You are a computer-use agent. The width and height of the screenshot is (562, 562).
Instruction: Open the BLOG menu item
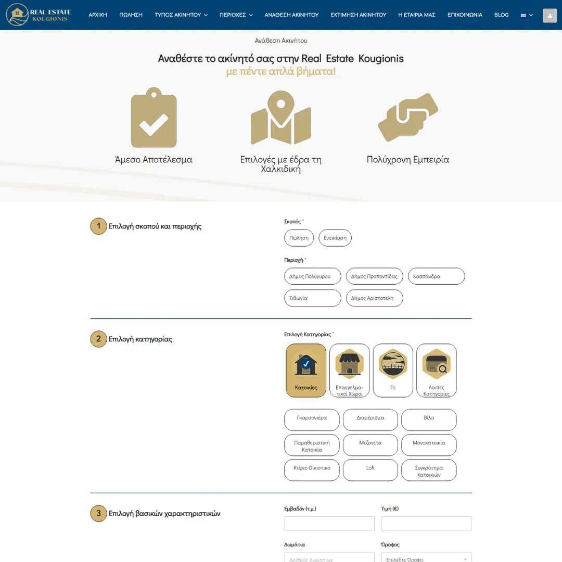[502, 15]
